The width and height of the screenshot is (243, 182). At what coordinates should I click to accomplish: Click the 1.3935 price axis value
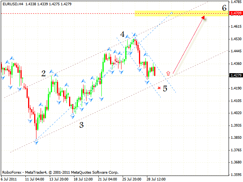click(x=236, y=126)
